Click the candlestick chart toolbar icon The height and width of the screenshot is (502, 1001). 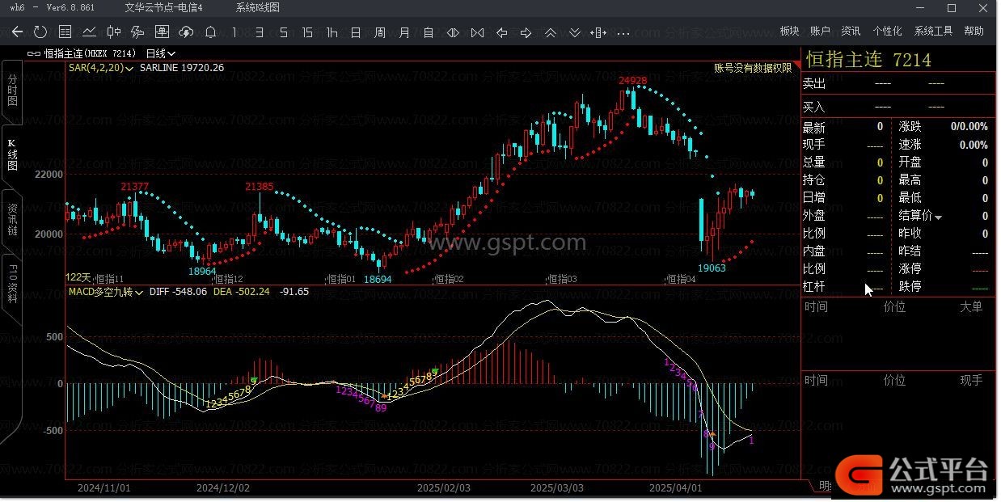[114, 32]
